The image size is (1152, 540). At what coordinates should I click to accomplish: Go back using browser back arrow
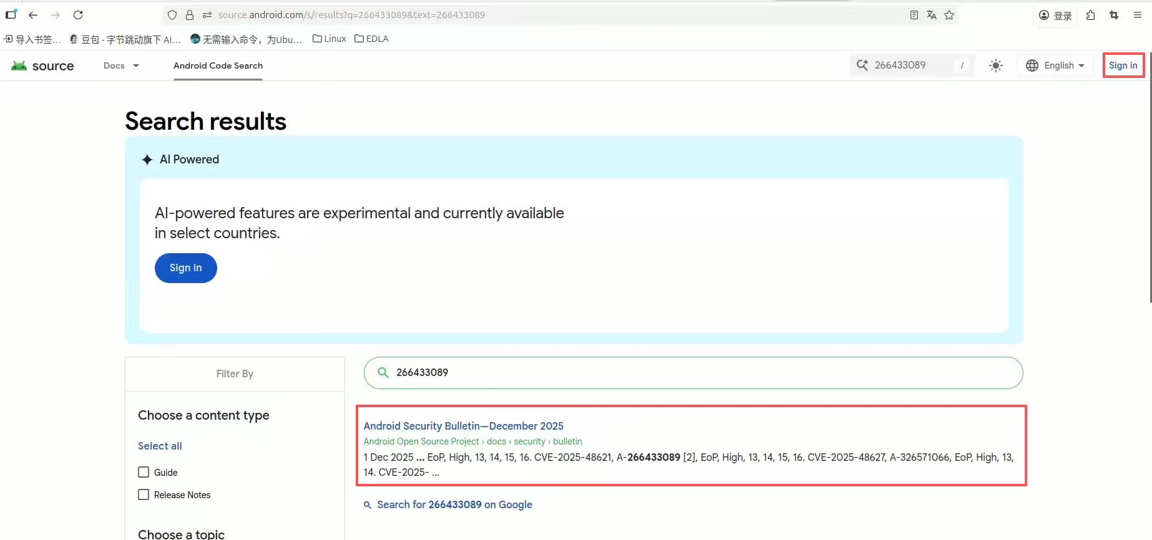point(33,15)
